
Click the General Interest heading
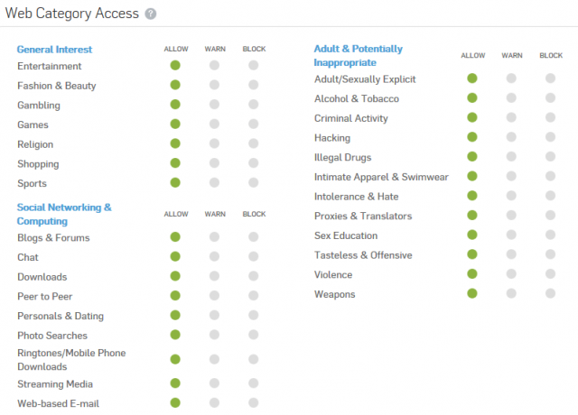(x=54, y=50)
